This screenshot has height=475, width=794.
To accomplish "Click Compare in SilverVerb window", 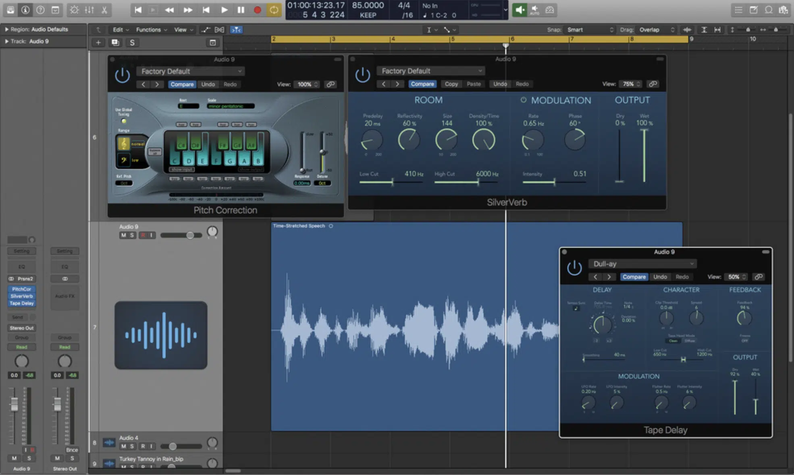I will [422, 84].
